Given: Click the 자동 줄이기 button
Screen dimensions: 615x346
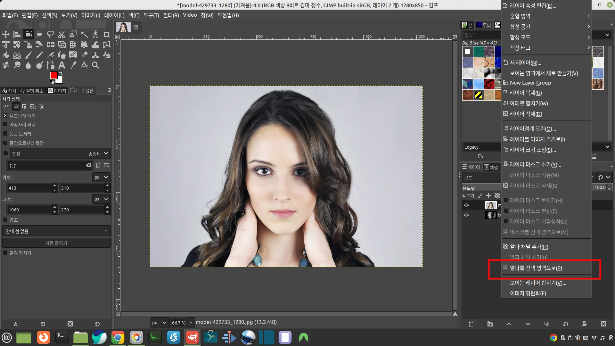Looking at the screenshot, I should coord(56,243).
